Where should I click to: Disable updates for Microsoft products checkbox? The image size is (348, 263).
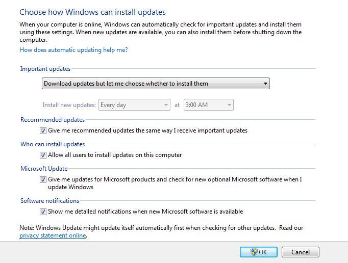[43, 179]
